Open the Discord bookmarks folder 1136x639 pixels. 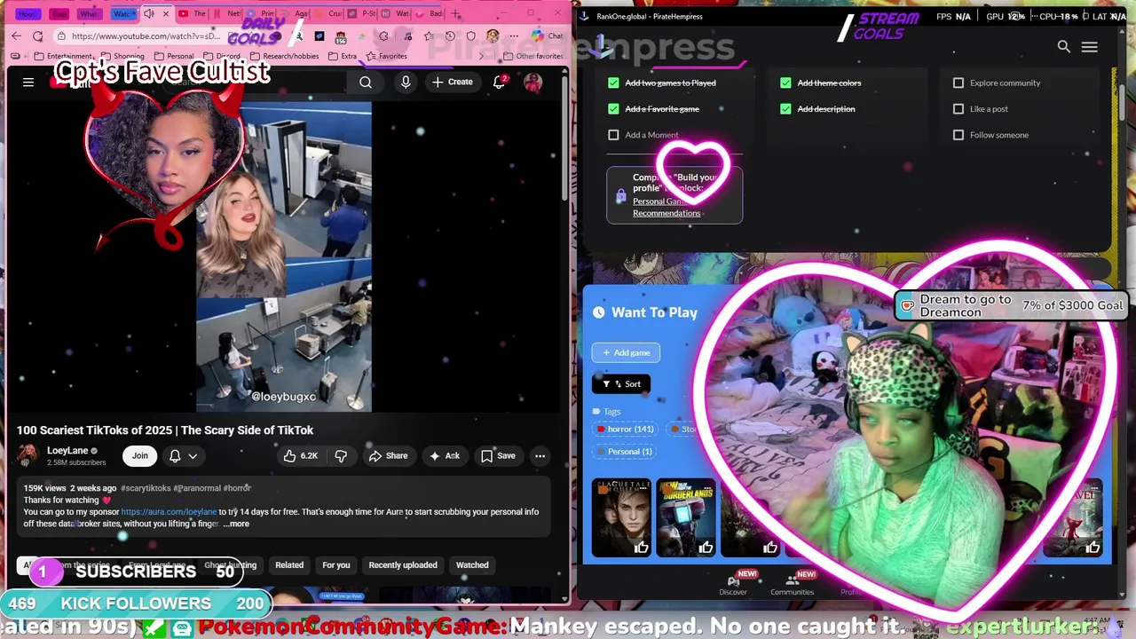click(x=222, y=56)
